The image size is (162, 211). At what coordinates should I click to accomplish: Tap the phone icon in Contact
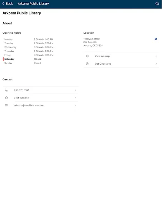[6, 90]
